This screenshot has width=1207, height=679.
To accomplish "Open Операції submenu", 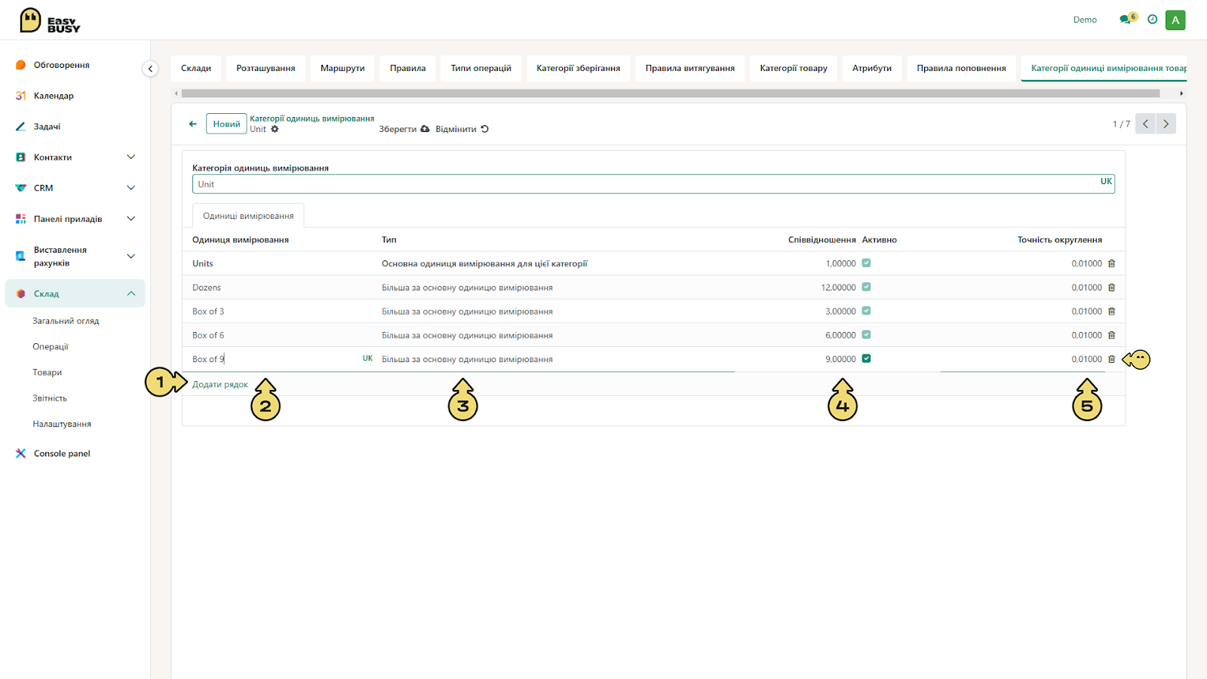I will pyautogui.click(x=51, y=346).
